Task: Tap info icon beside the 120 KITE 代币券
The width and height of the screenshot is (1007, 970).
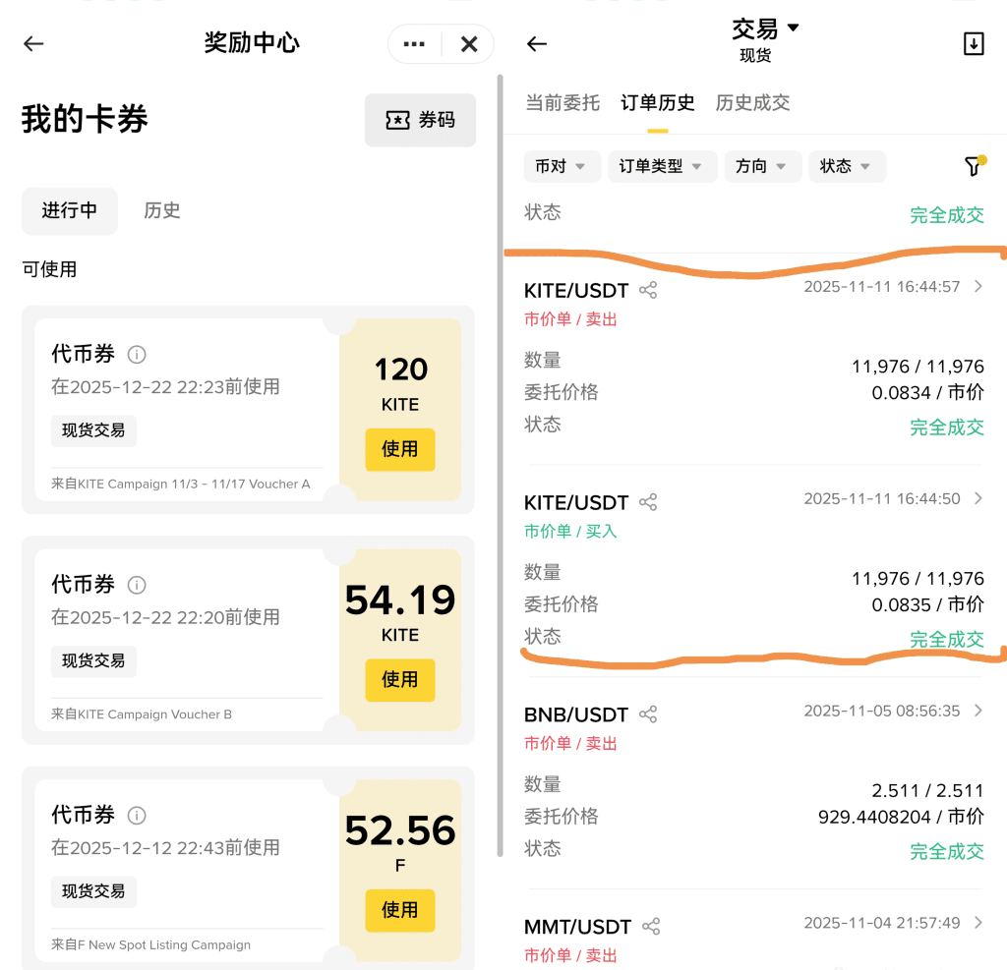Action: (x=137, y=355)
